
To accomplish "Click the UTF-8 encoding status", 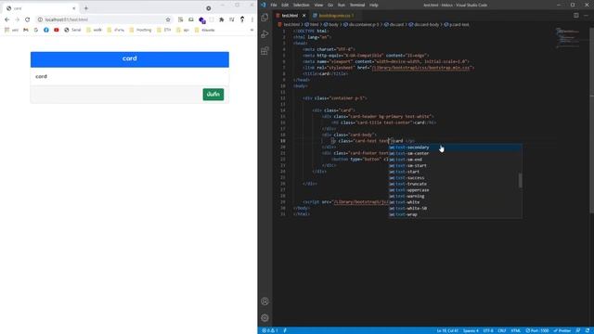I will click(488, 330).
